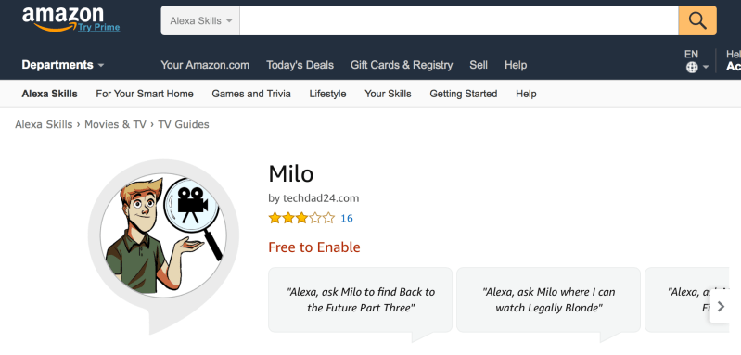741x355 pixels.
Task: Click the Try Prime link
Action: point(98,28)
